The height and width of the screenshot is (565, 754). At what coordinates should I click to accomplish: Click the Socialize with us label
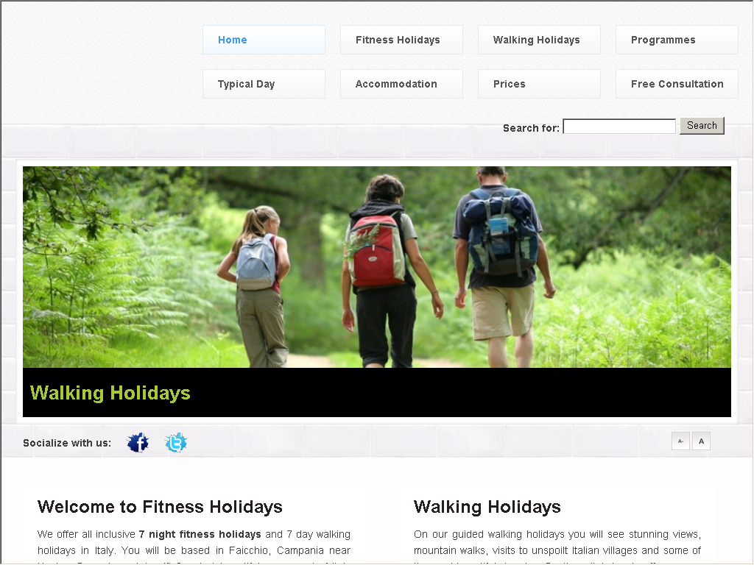(x=67, y=443)
